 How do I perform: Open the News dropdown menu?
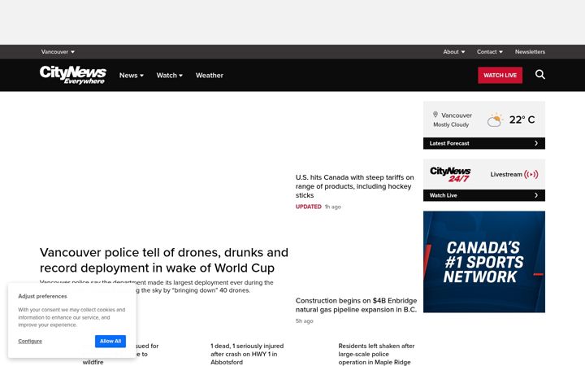tap(132, 76)
